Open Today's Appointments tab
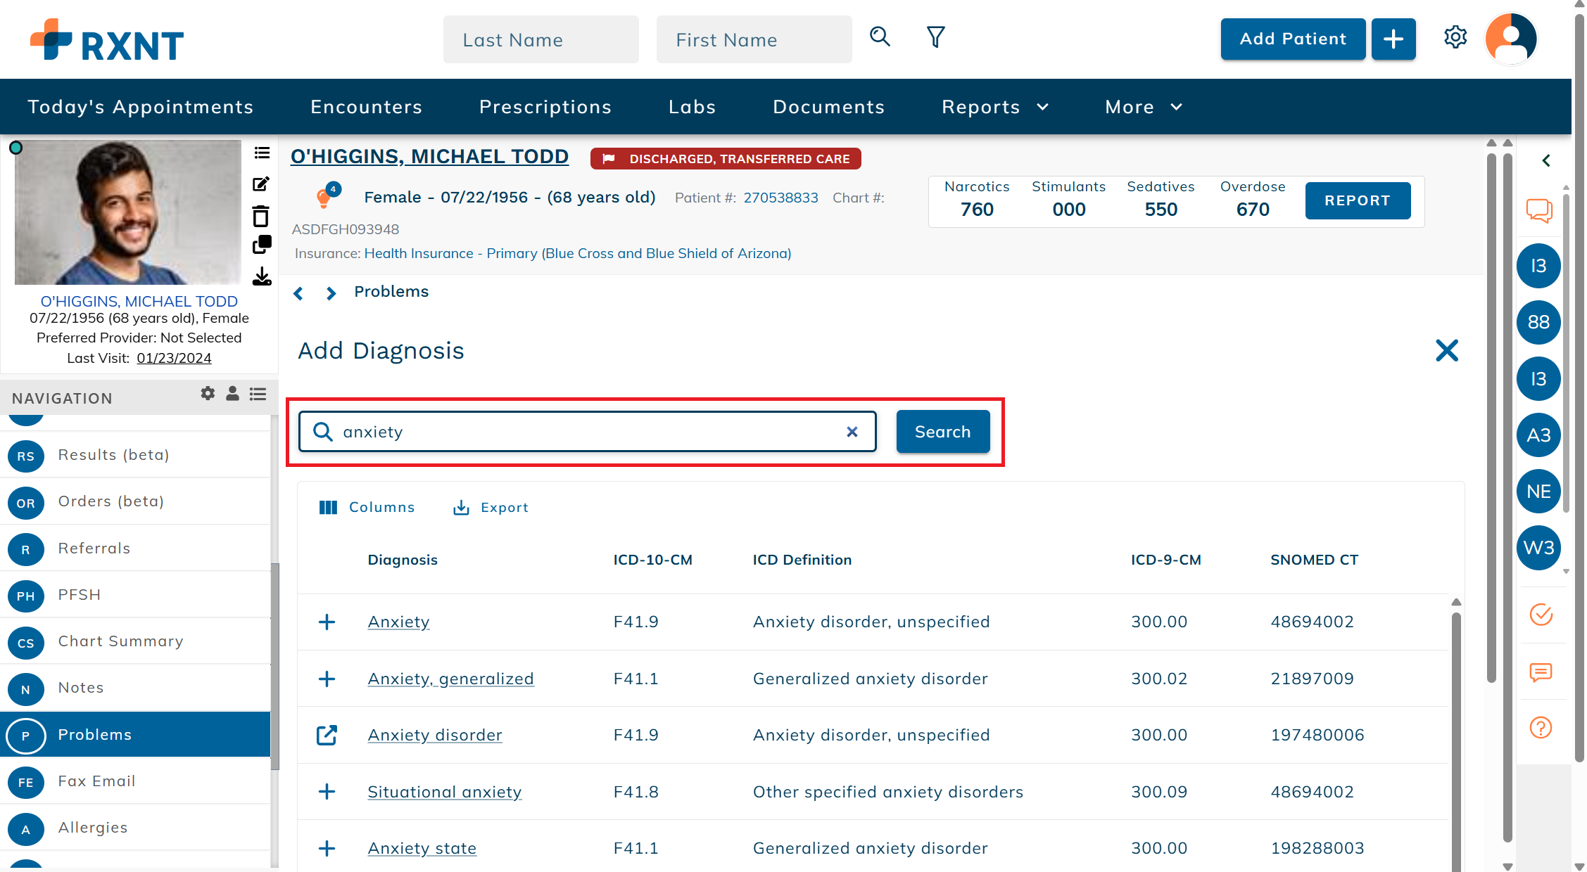Image resolution: width=1587 pixels, height=872 pixels. click(140, 107)
